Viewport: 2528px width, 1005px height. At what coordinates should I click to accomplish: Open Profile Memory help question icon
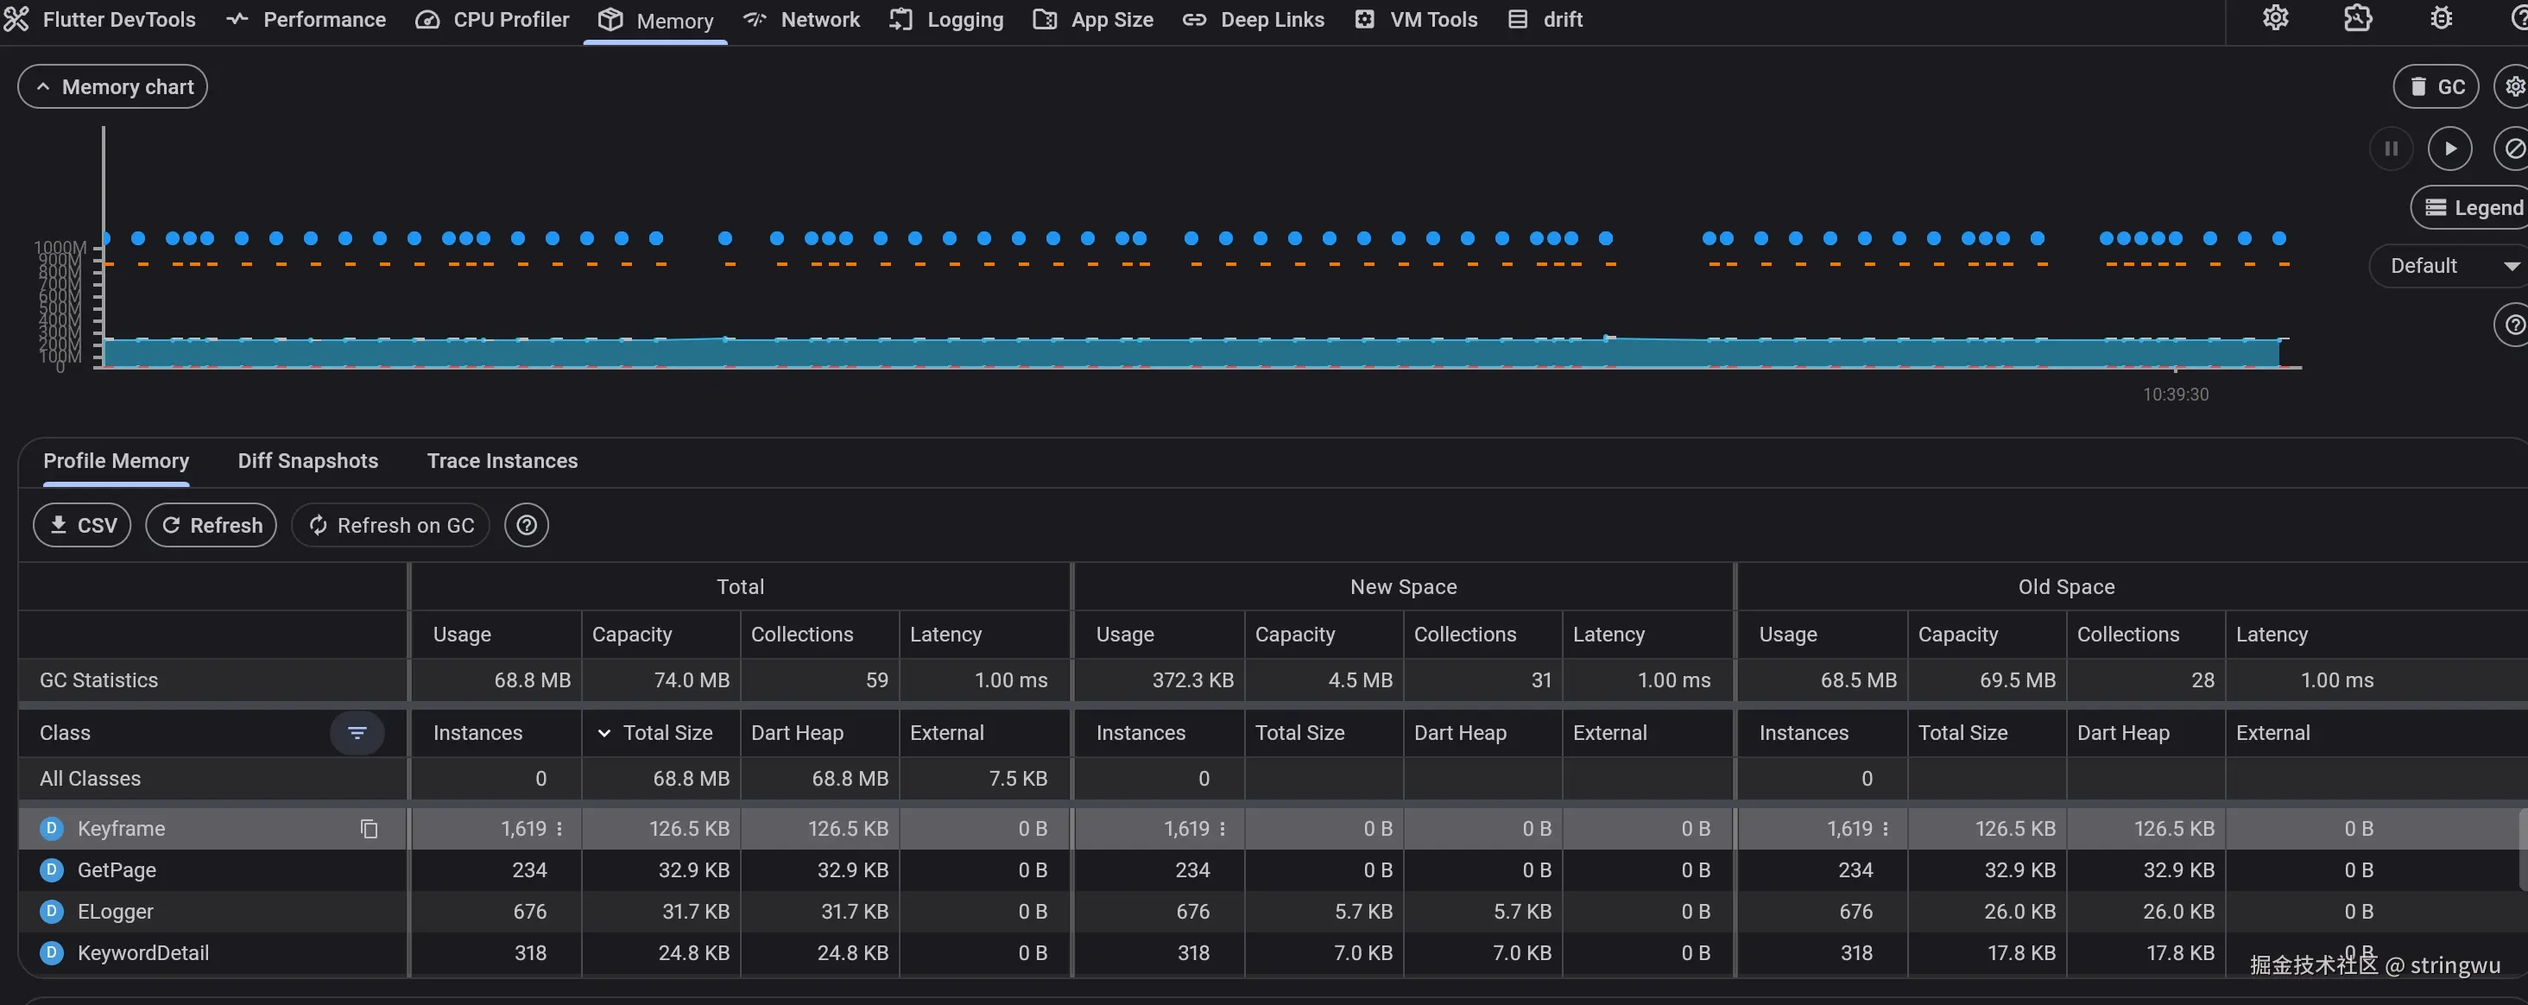point(526,525)
